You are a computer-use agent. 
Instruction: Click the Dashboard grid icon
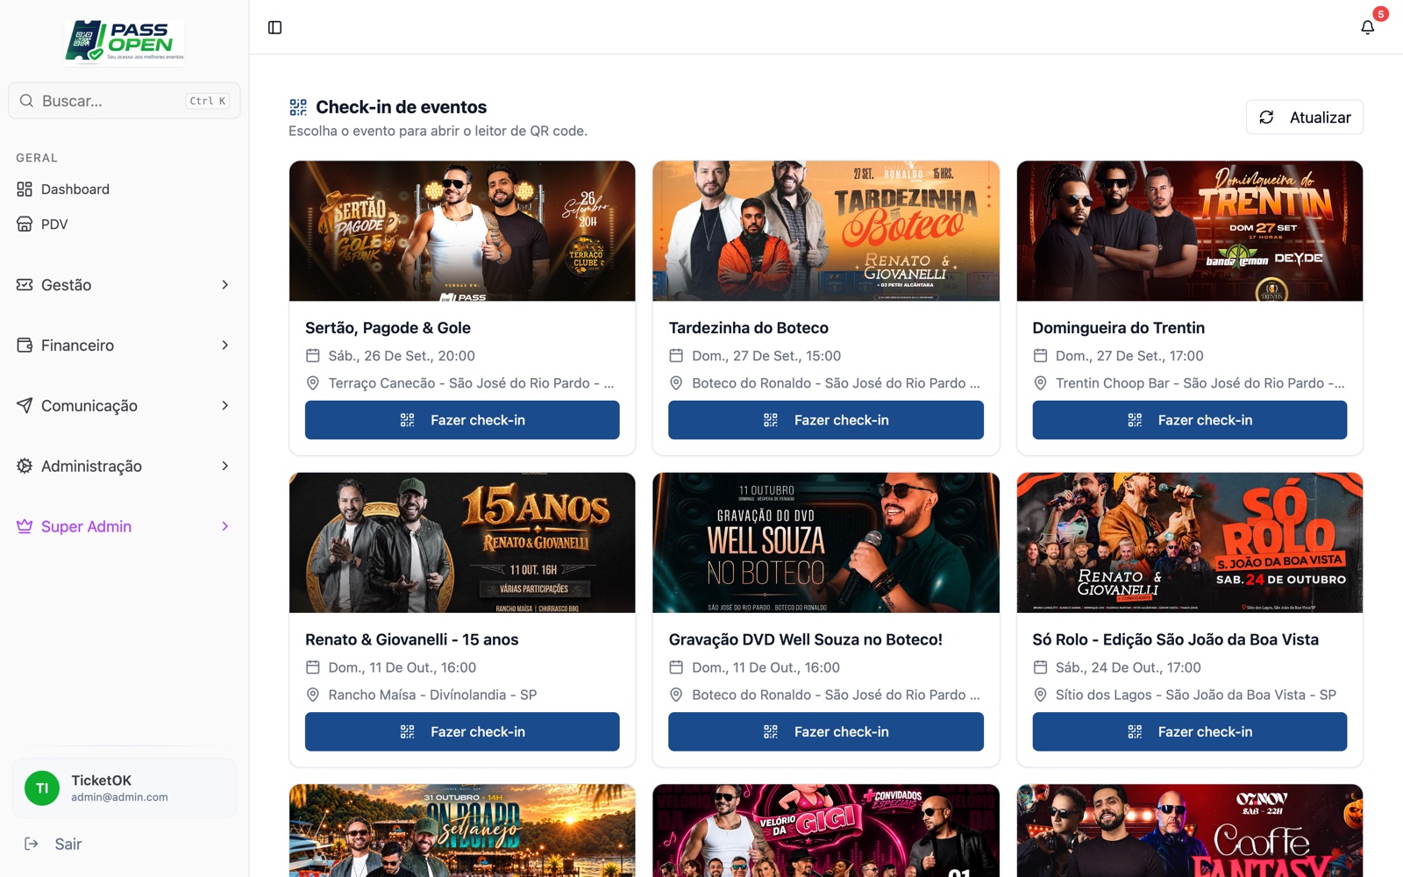pyautogui.click(x=25, y=189)
